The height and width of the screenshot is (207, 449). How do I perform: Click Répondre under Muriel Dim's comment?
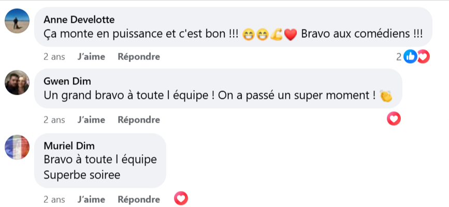pos(139,199)
